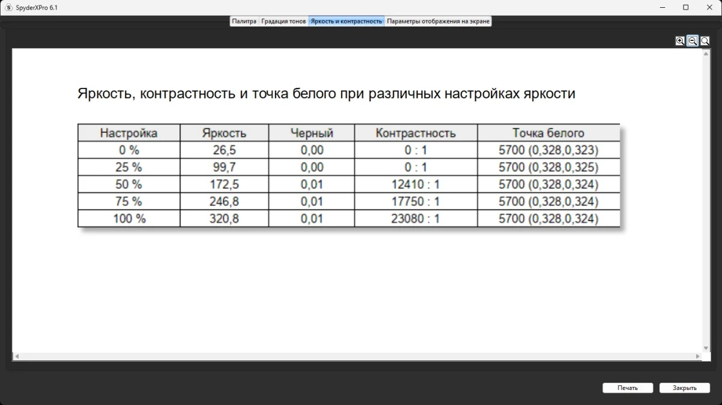Maximize the SpyderXPro window
The image size is (722, 405).
pyautogui.click(x=685, y=7)
